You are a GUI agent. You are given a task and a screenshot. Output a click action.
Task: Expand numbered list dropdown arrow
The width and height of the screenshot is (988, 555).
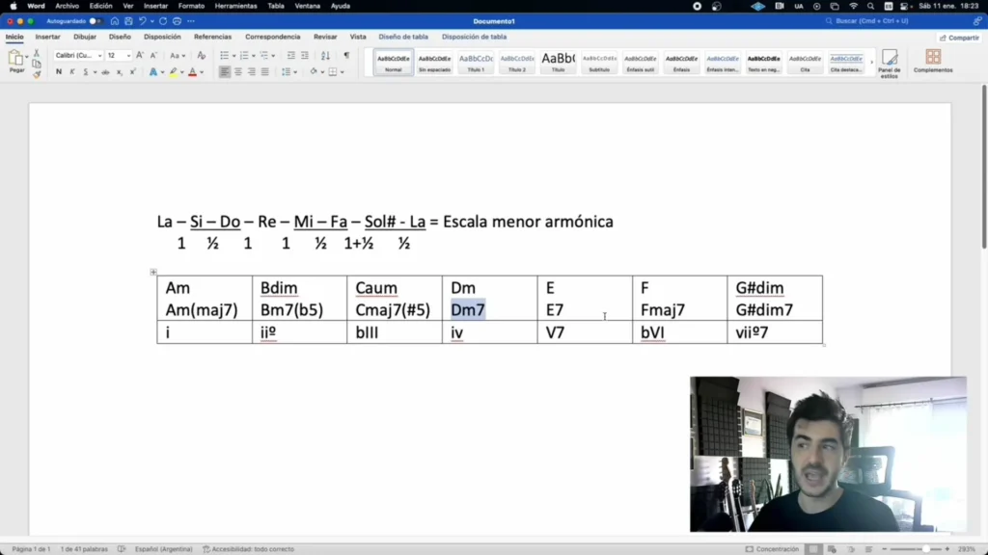click(254, 56)
